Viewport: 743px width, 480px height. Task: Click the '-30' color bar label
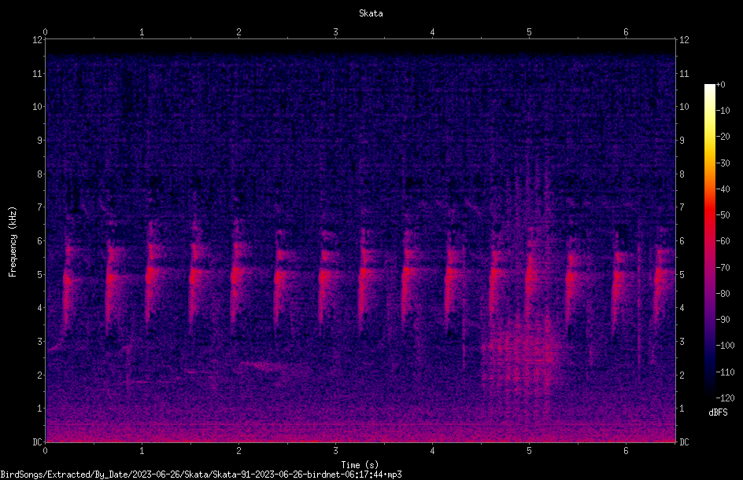723,163
